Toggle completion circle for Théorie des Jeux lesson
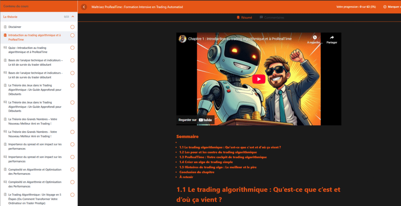401x206 pixels. [x=72, y=85]
